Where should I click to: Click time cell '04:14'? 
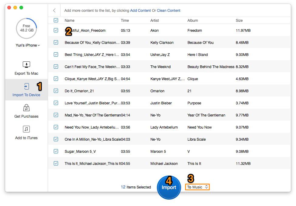126,115
